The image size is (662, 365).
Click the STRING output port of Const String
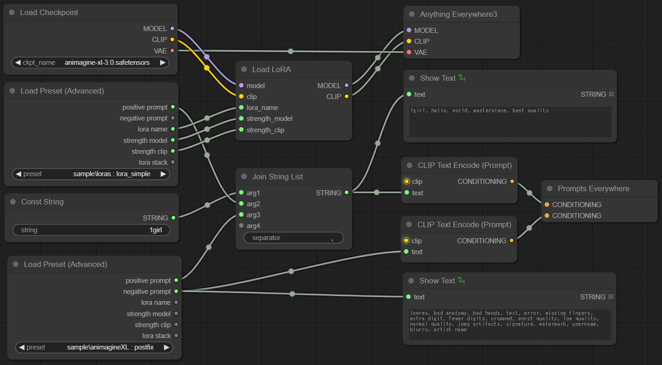pyautogui.click(x=173, y=218)
